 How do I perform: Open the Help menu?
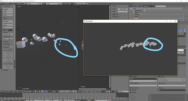pyautogui.click(x=21, y=4)
